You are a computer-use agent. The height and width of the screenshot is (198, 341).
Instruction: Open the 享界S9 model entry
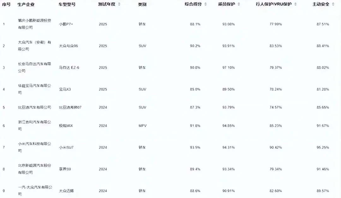coord(65,169)
